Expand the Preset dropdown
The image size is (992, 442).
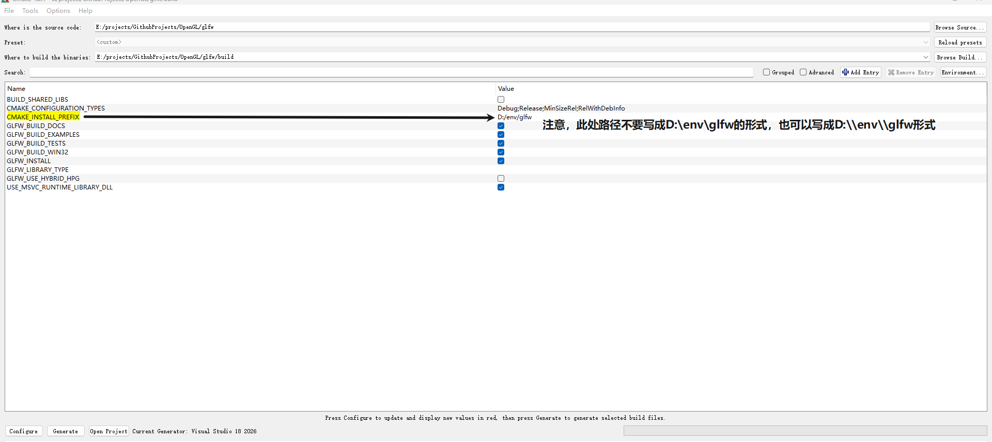(x=925, y=42)
